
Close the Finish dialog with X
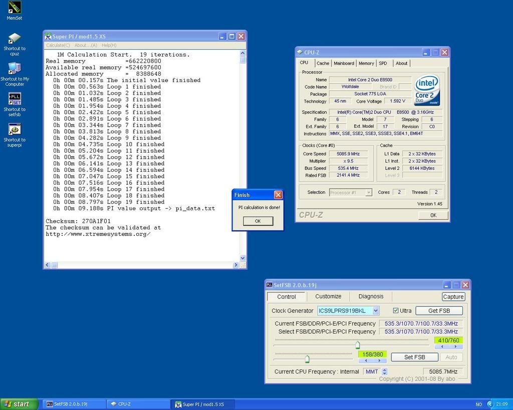(x=278, y=195)
